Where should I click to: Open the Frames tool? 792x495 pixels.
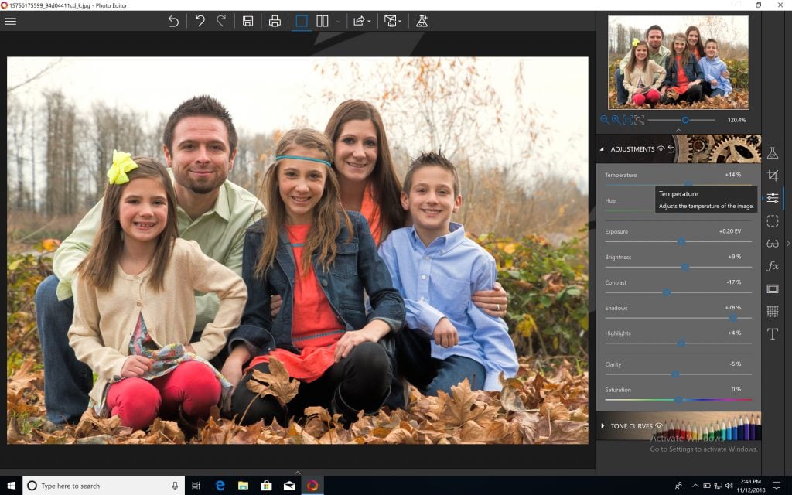773,288
